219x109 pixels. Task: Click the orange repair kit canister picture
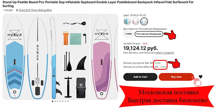pos(66,38)
